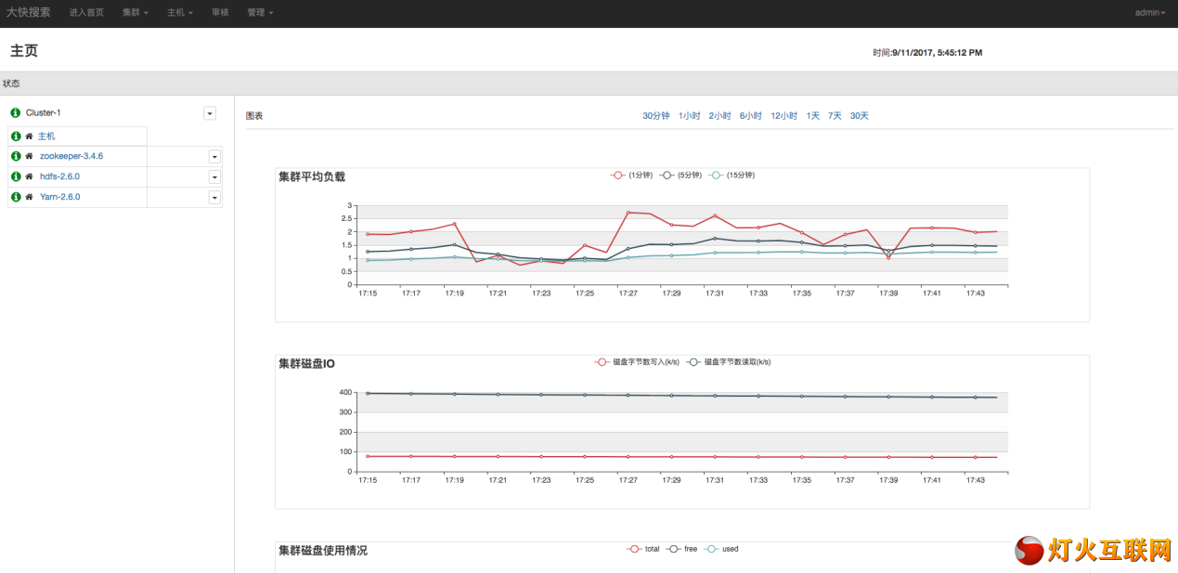Viewport: 1178px width, 573px height.
Task: Open the 管理 menu in the navbar
Action: pos(260,13)
